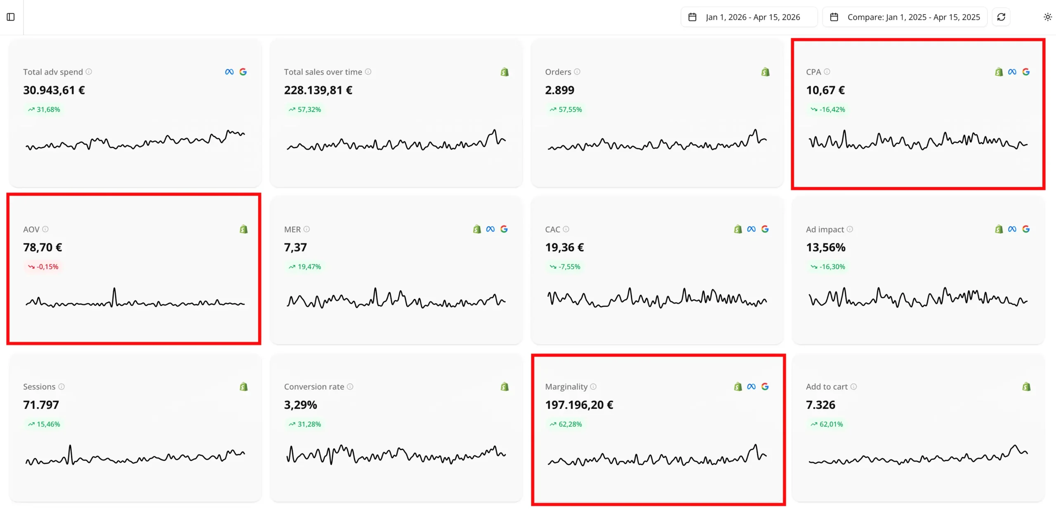Click the Google icon on Total adv spend card
Viewport: 1056px width, 509px height.
point(243,72)
